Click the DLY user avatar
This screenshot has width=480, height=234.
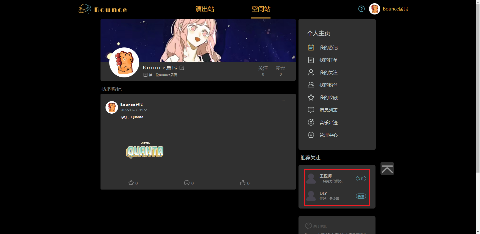[x=311, y=196]
